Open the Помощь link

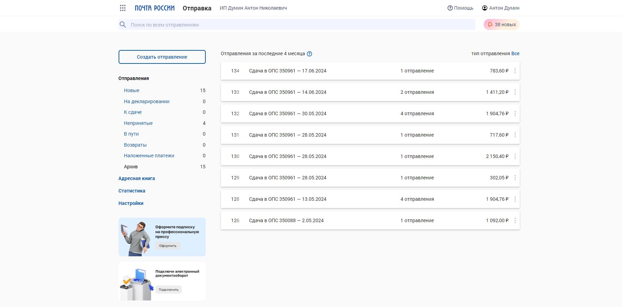click(x=460, y=8)
